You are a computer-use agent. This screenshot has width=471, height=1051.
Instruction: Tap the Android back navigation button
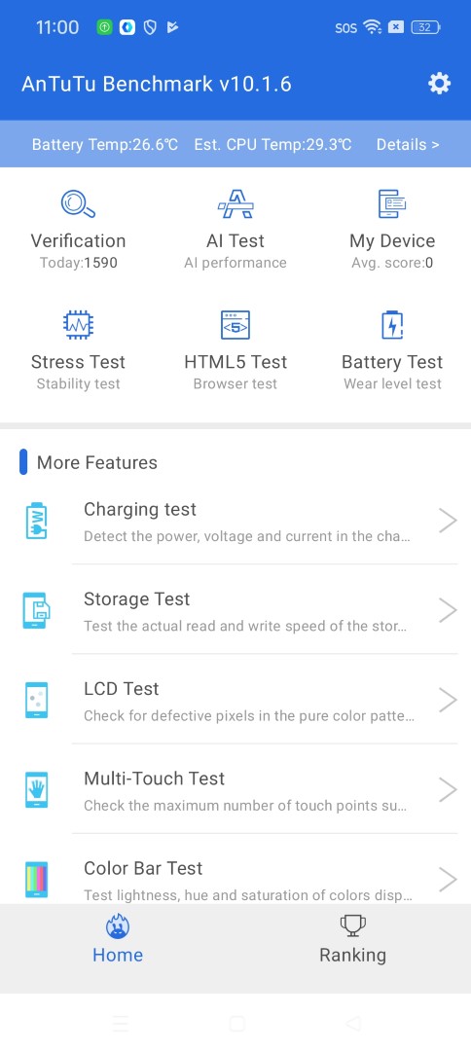click(352, 1023)
